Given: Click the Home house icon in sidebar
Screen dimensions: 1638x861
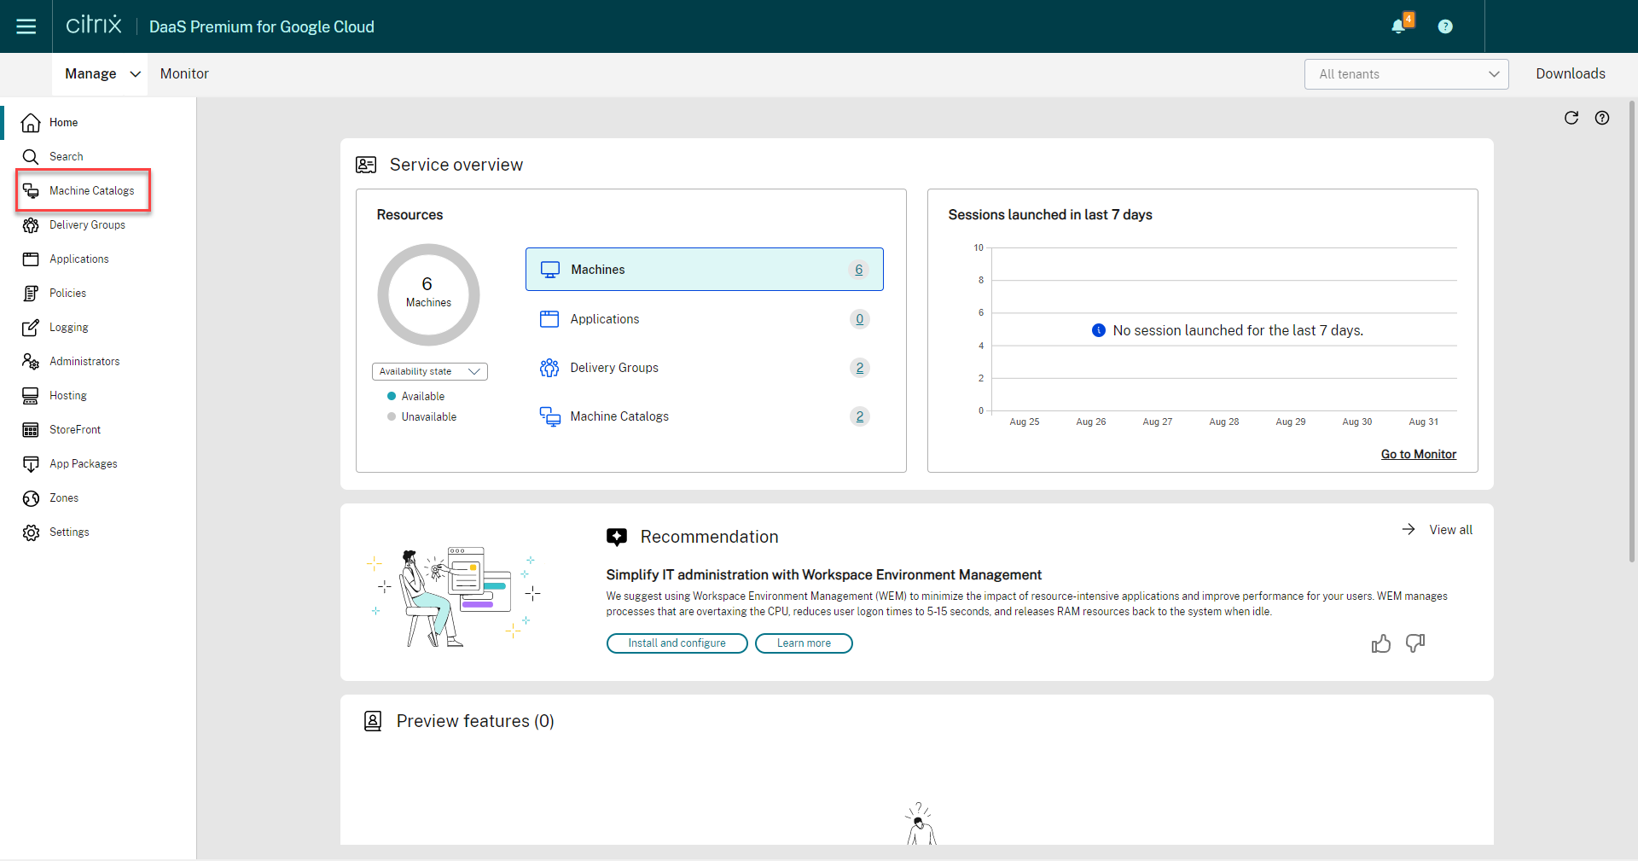Looking at the screenshot, I should click(31, 122).
